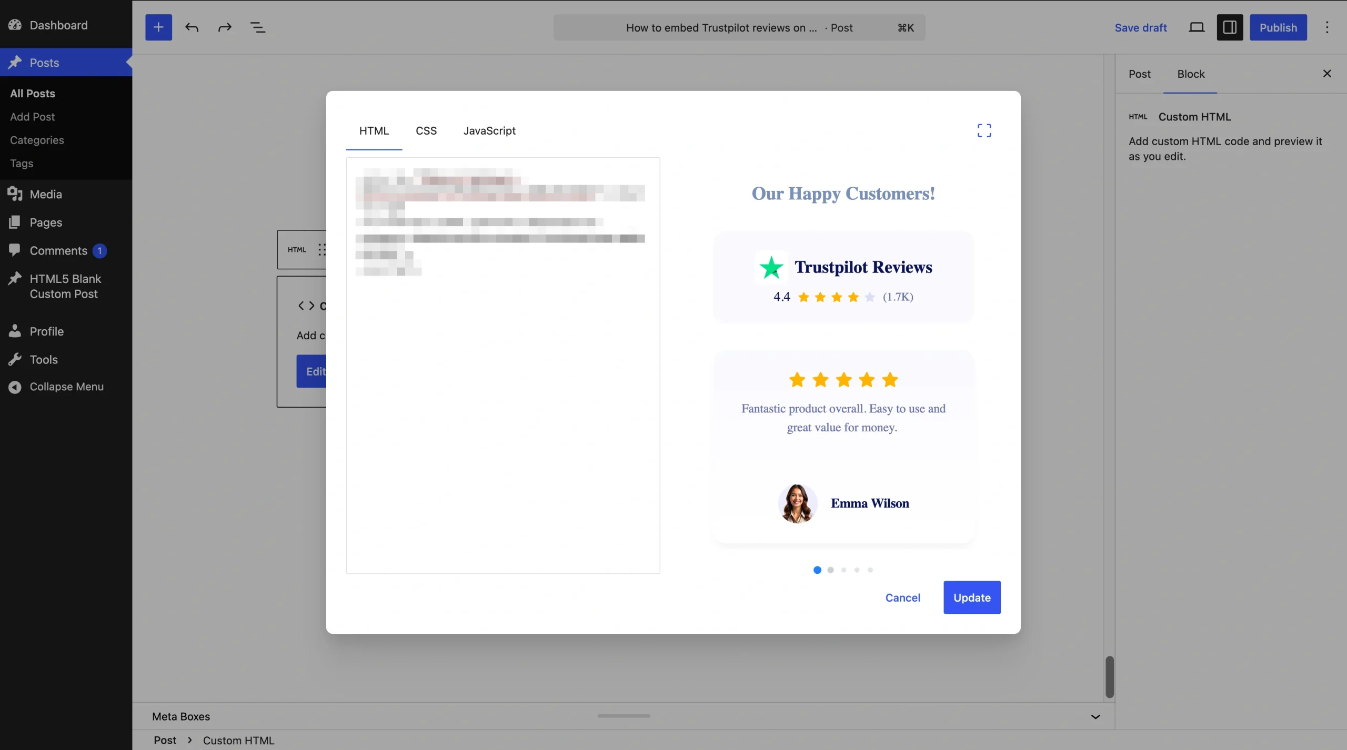Viewport: 1347px width, 750px height.
Task: Open the document overview list icon
Action: click(x=257, y=27)
